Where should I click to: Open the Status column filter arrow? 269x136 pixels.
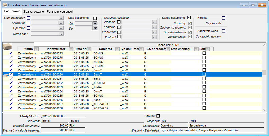click(36, 49)
